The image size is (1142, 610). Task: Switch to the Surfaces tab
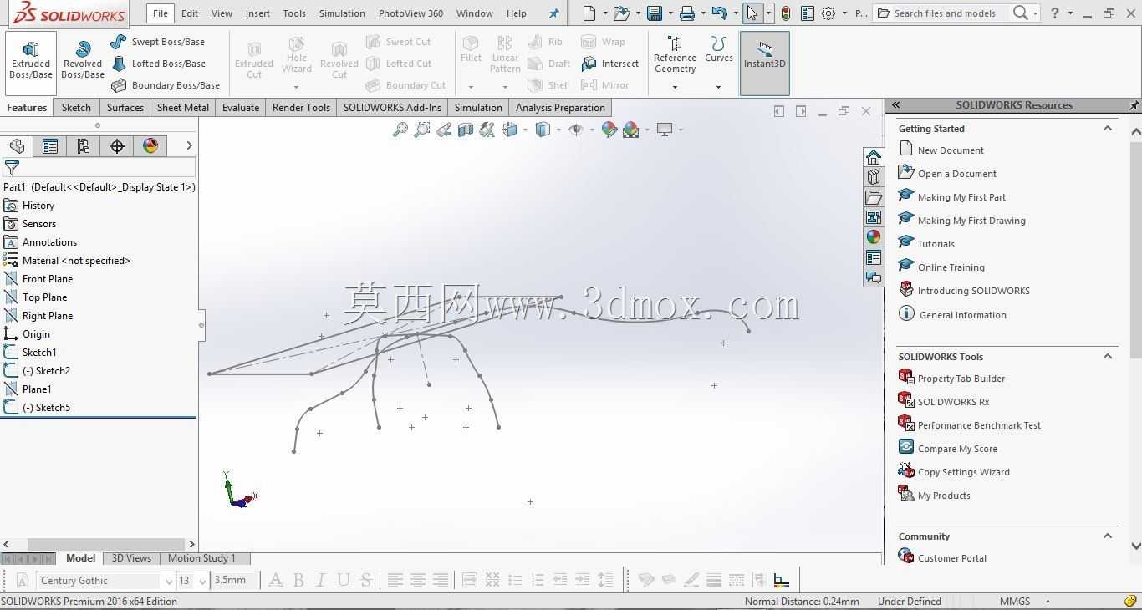[125, 108]
